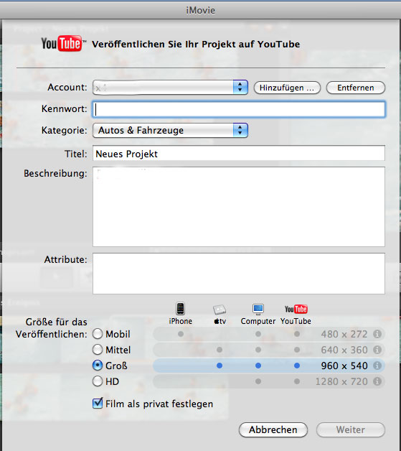
Task: Focus the Kennwort password field
Action: (239, 109)
